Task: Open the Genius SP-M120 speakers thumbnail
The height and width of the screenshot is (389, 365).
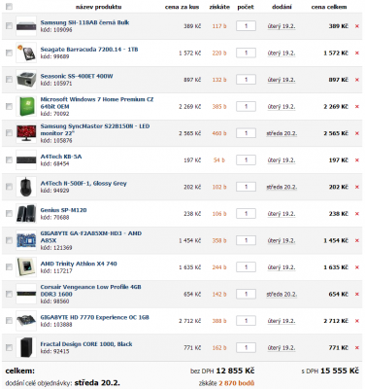Action: pos(26,214)
